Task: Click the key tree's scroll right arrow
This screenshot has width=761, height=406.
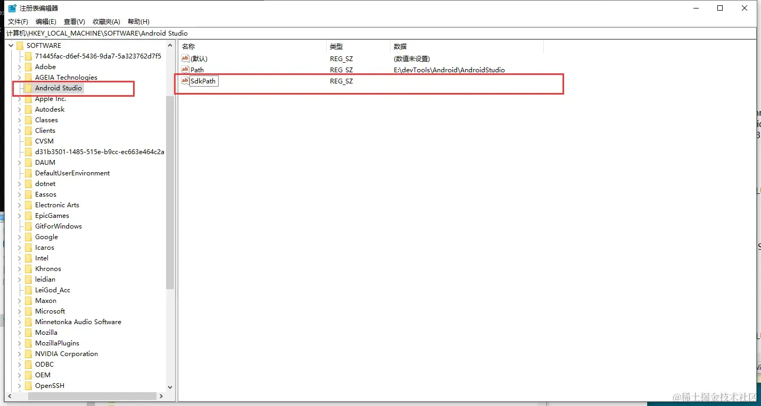Action: coord(161,396)
